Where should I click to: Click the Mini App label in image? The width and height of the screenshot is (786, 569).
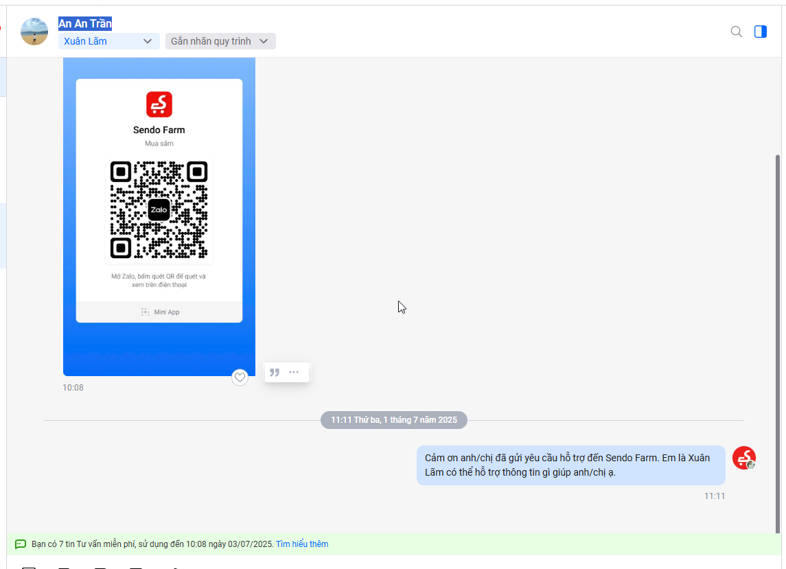(166, 312)
